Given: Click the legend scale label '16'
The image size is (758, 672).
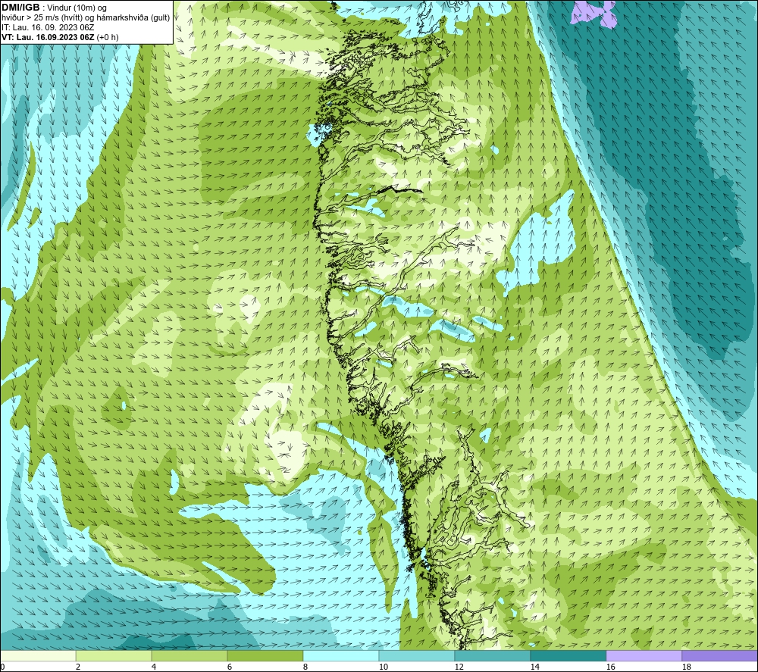Looking at the screenshot, I should [610, 667].
